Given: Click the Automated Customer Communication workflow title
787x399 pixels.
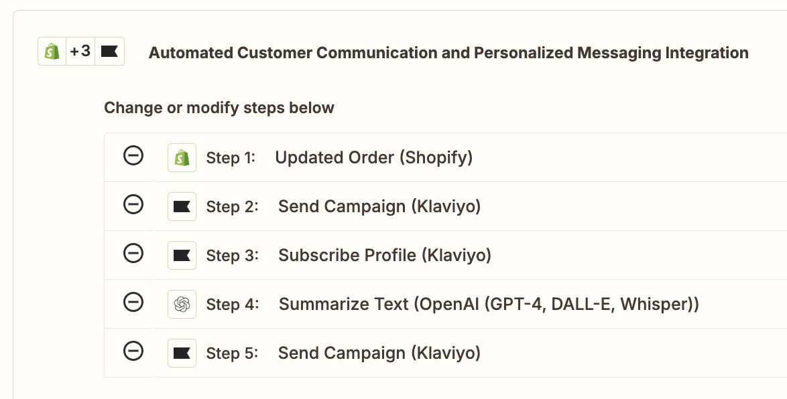Looking at the screenshot, I should tap(448, 53).
